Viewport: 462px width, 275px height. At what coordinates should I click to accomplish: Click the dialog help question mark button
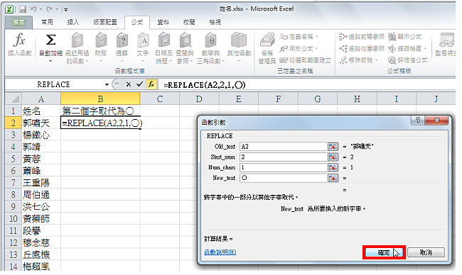tap(418, 120)
